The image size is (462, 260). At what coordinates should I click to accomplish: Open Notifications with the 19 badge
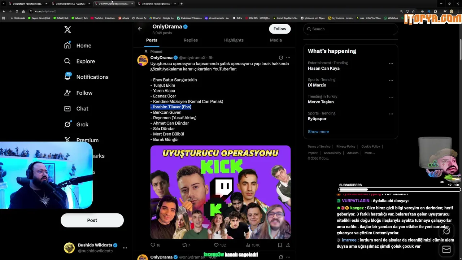click(86, 77)
